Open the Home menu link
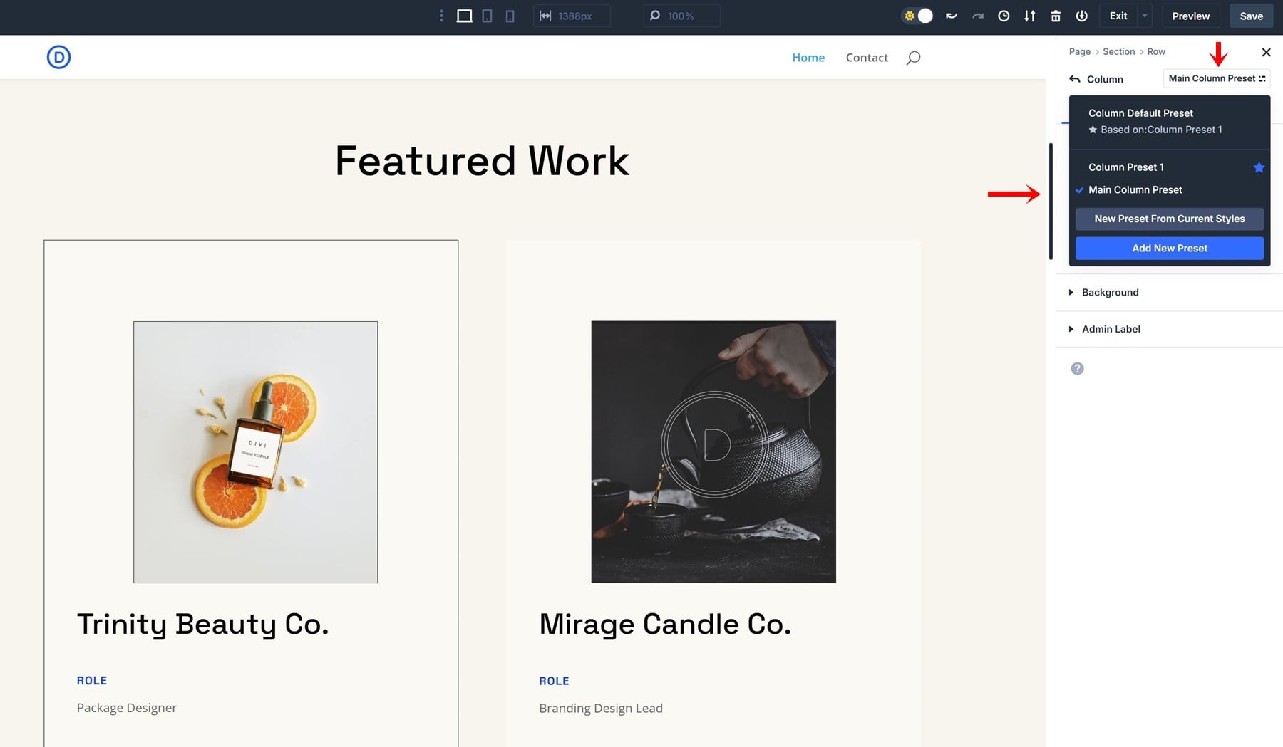 click(x=808, y=58)
